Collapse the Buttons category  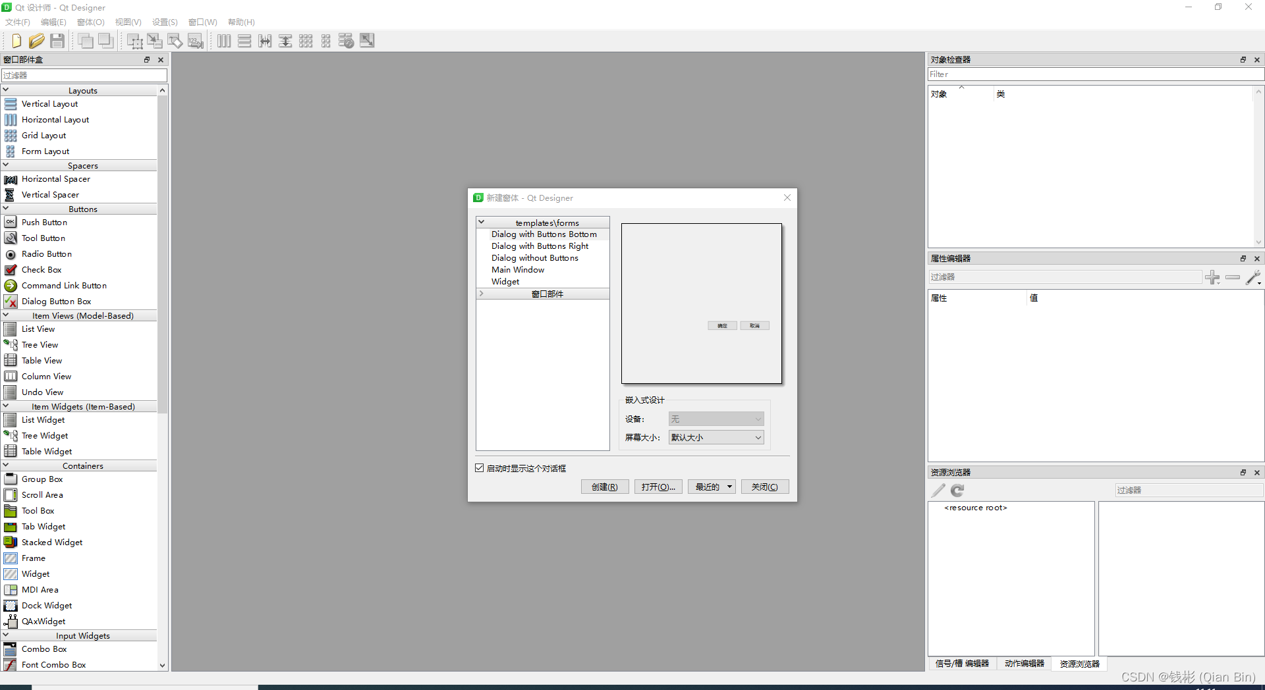[x=6, y=209]
